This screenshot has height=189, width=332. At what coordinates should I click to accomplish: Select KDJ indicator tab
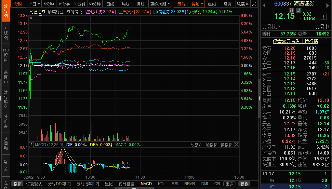click(x=162, y=184)
